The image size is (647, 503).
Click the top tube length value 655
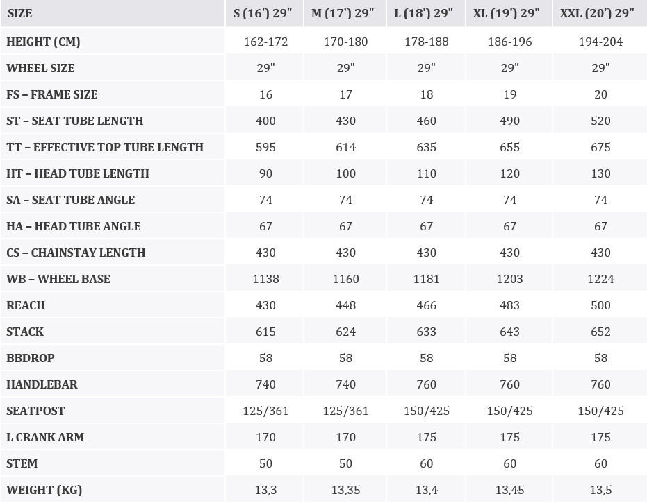click(x=509, y=147)
